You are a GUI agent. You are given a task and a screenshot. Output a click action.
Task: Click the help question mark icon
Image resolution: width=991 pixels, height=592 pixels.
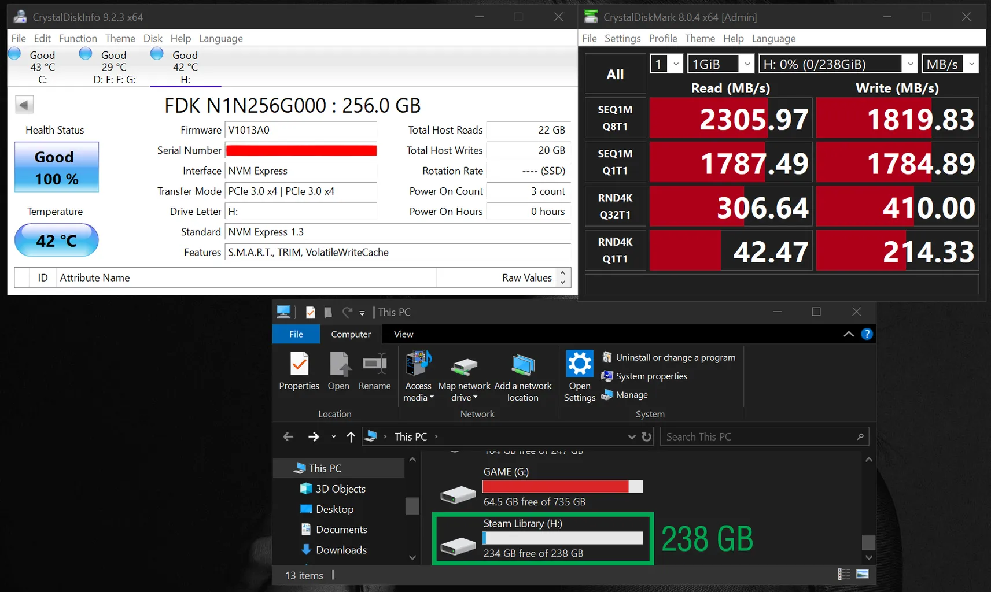tap(867, 334)
